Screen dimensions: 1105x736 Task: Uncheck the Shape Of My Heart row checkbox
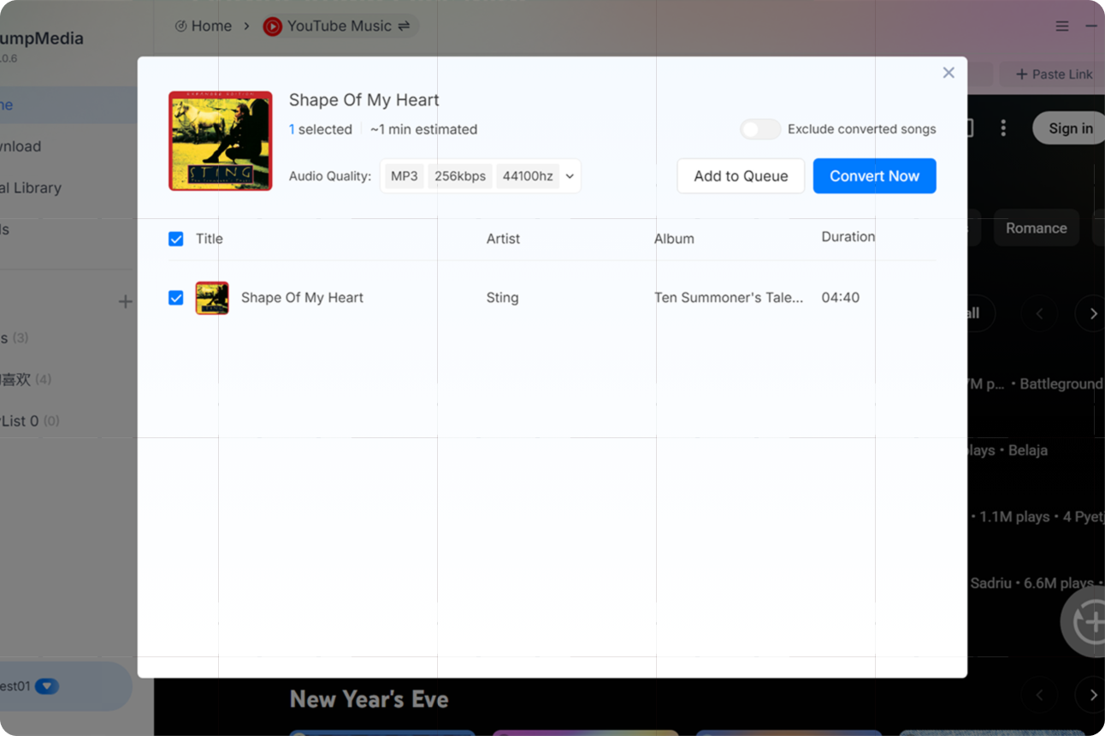tap(176, 297)
